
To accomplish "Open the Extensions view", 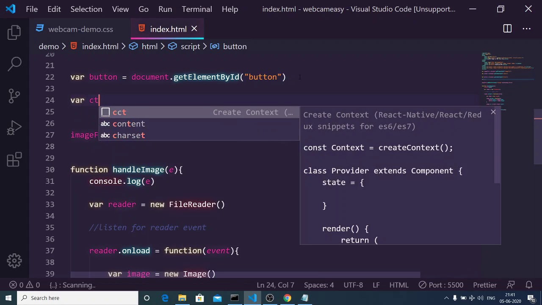I will [14, 160].
